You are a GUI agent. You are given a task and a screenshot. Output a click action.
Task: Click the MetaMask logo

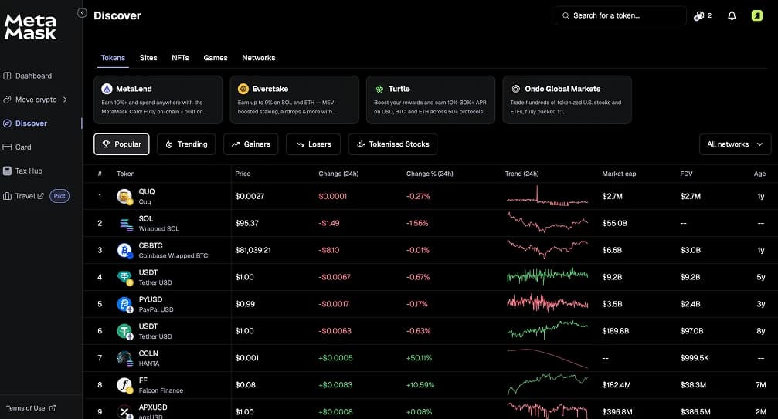[x=30, y=27]
